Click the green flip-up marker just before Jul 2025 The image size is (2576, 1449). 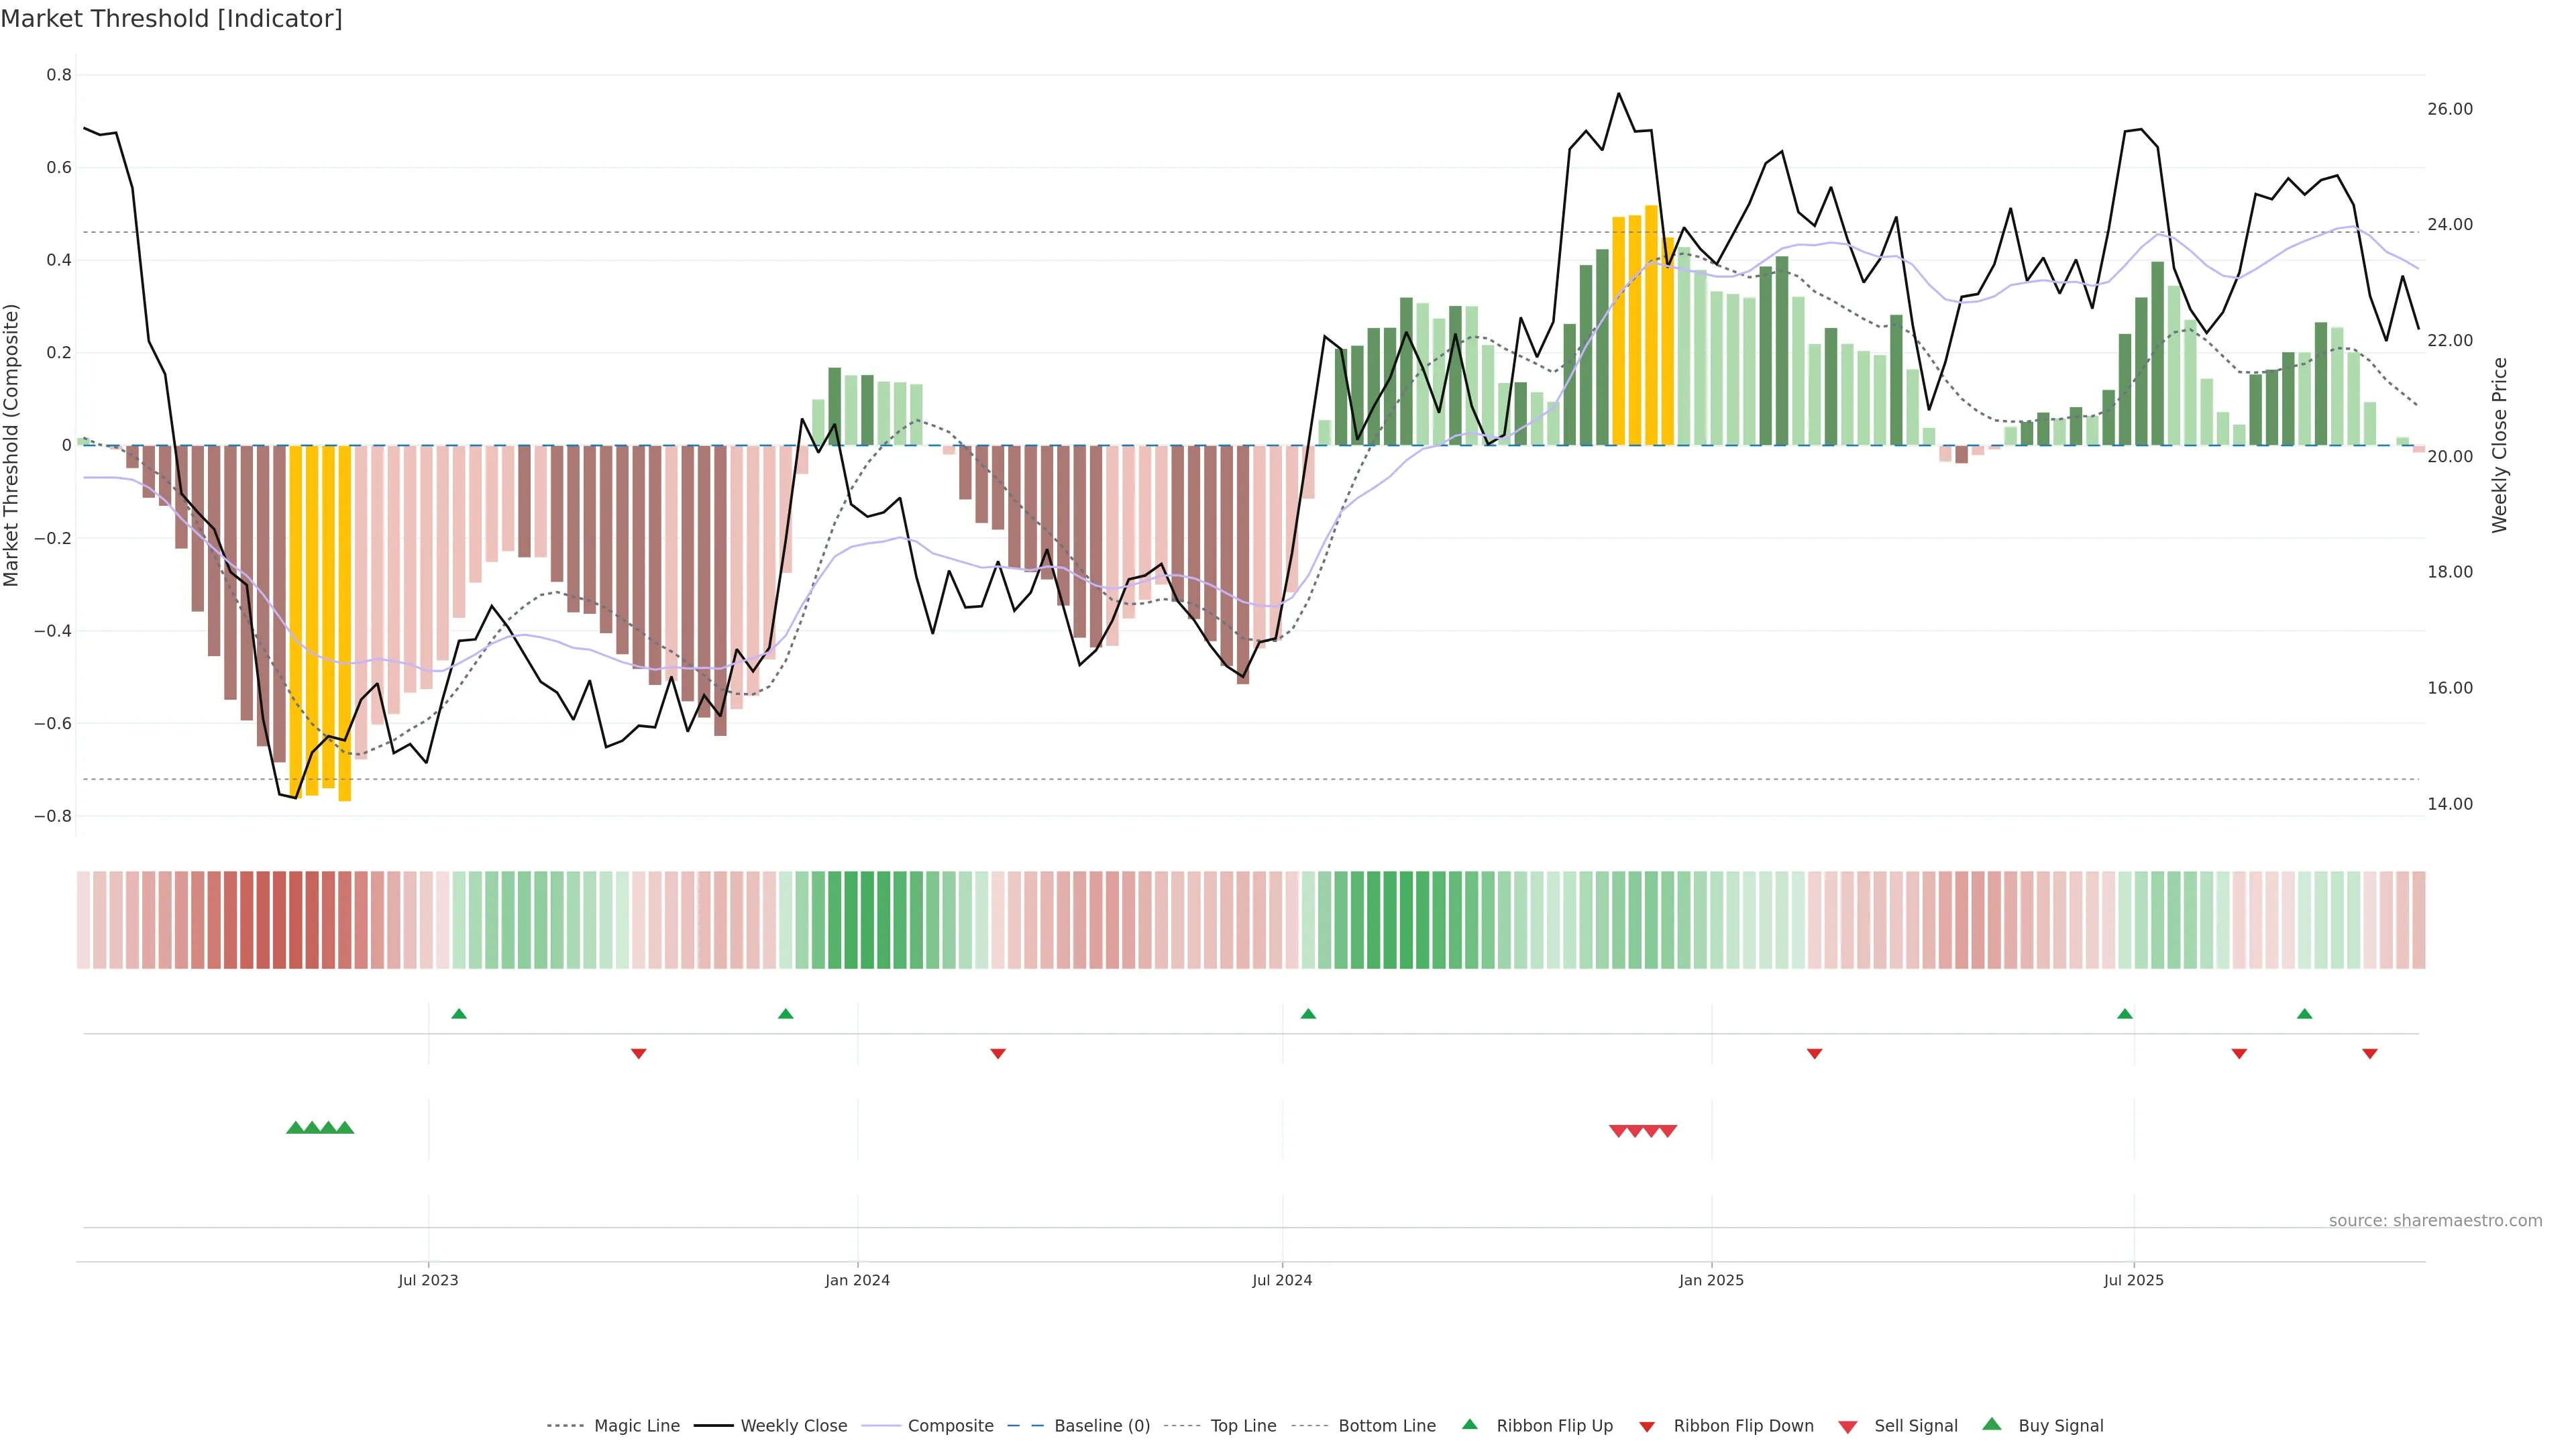tap(2125, 1014)
